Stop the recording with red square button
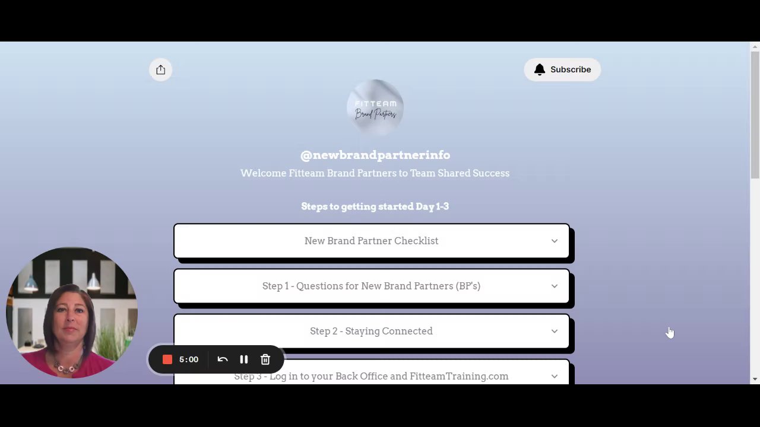This screenshot has width=760, height=427. point(167,359)
